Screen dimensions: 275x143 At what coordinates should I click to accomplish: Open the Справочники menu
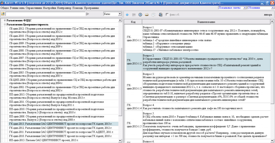tap(34, 8)
